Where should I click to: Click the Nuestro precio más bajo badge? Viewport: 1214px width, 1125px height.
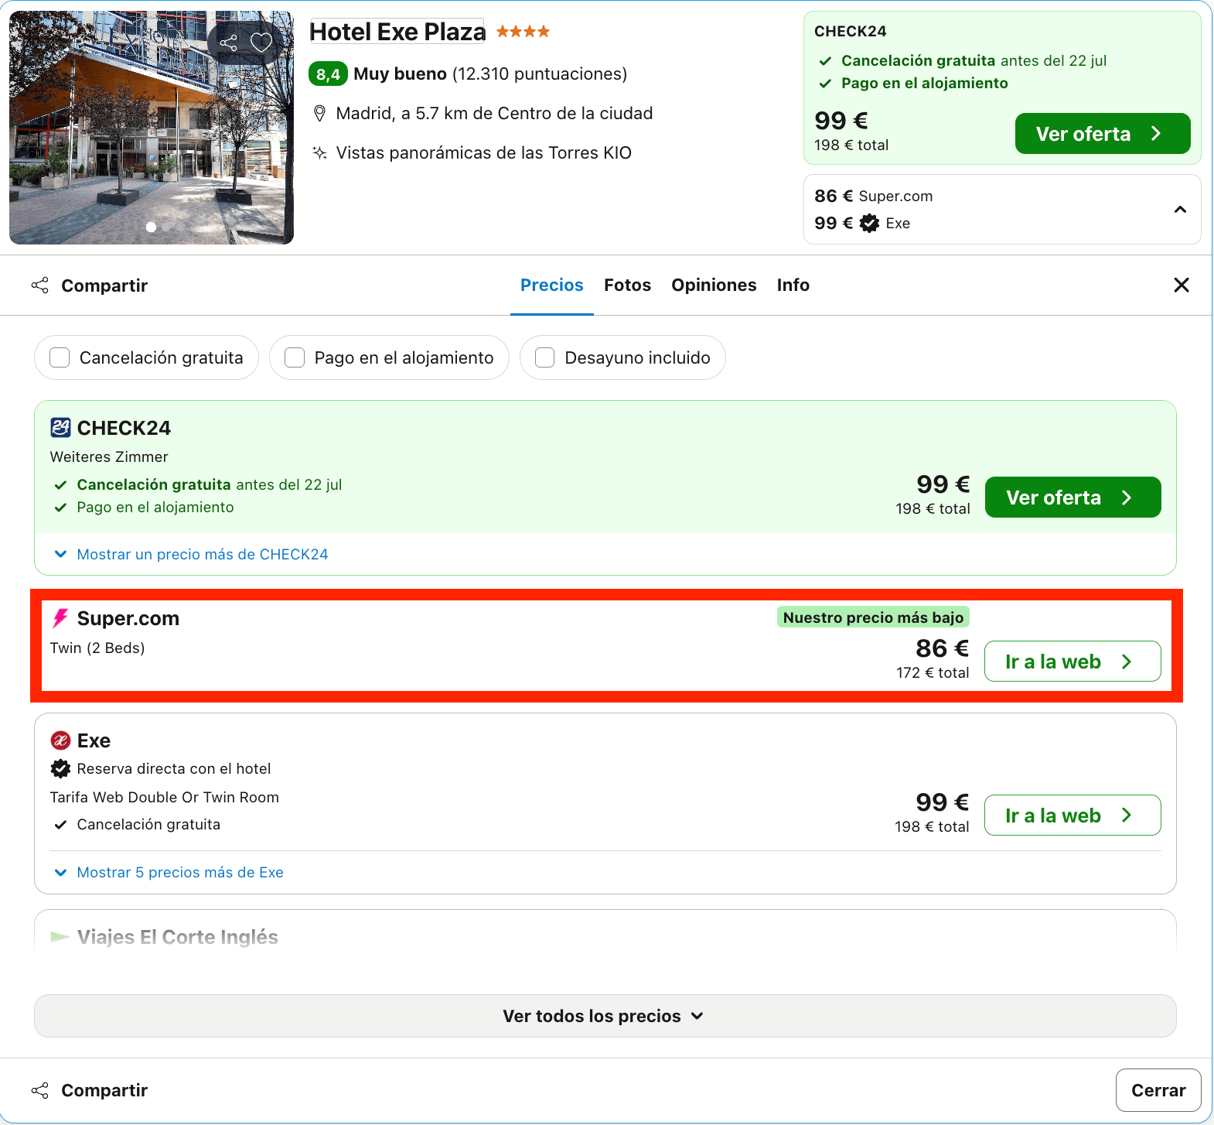coord(873,617)
